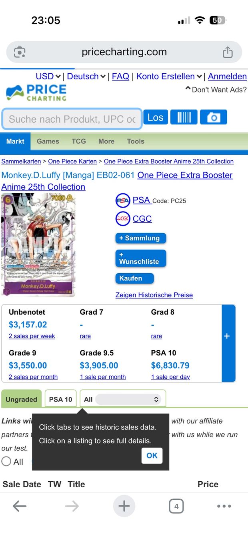
Task: Tap the page lens icon in address bar
Action: (x=20, y=52)
